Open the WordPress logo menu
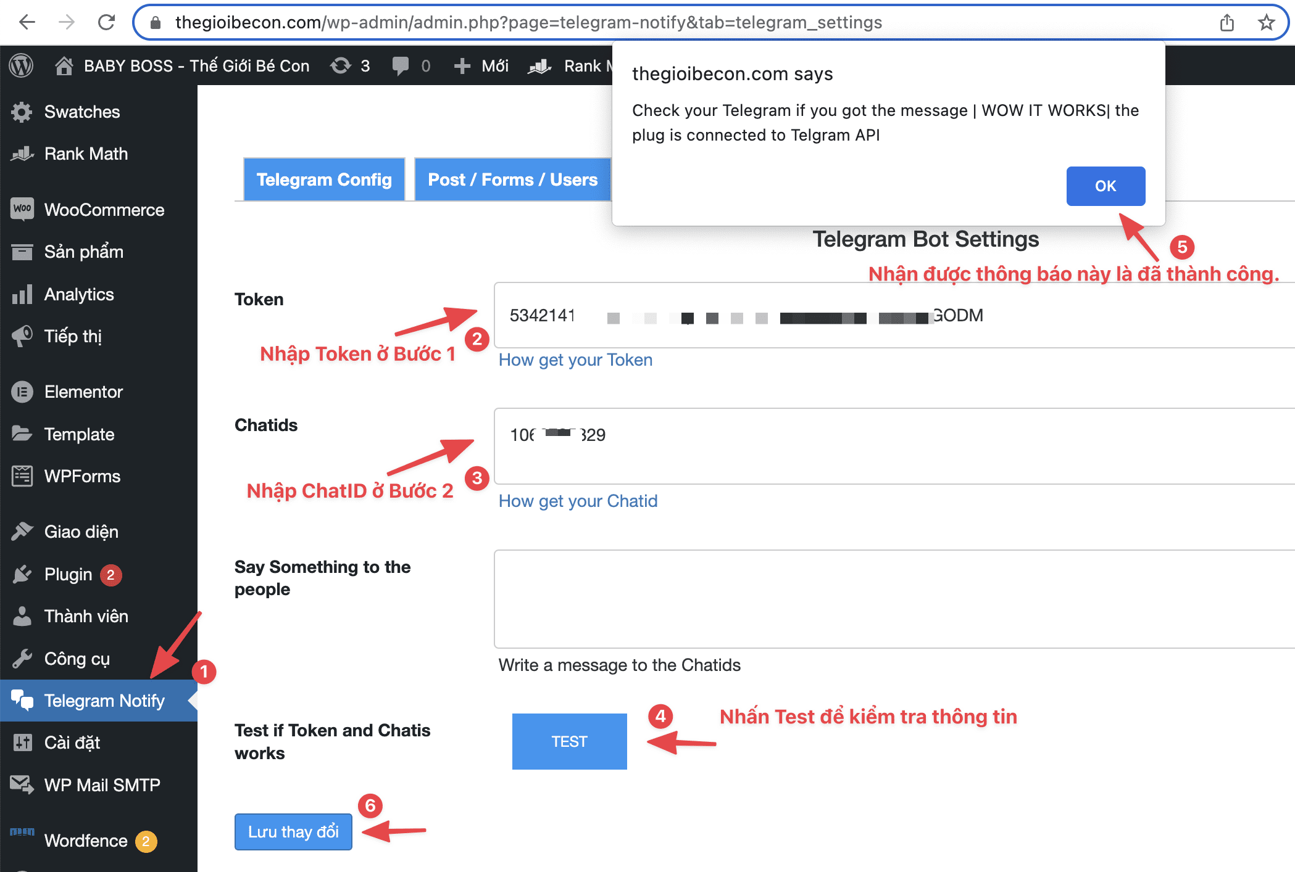Screen dimensions: 1295x872 [22, 66]
